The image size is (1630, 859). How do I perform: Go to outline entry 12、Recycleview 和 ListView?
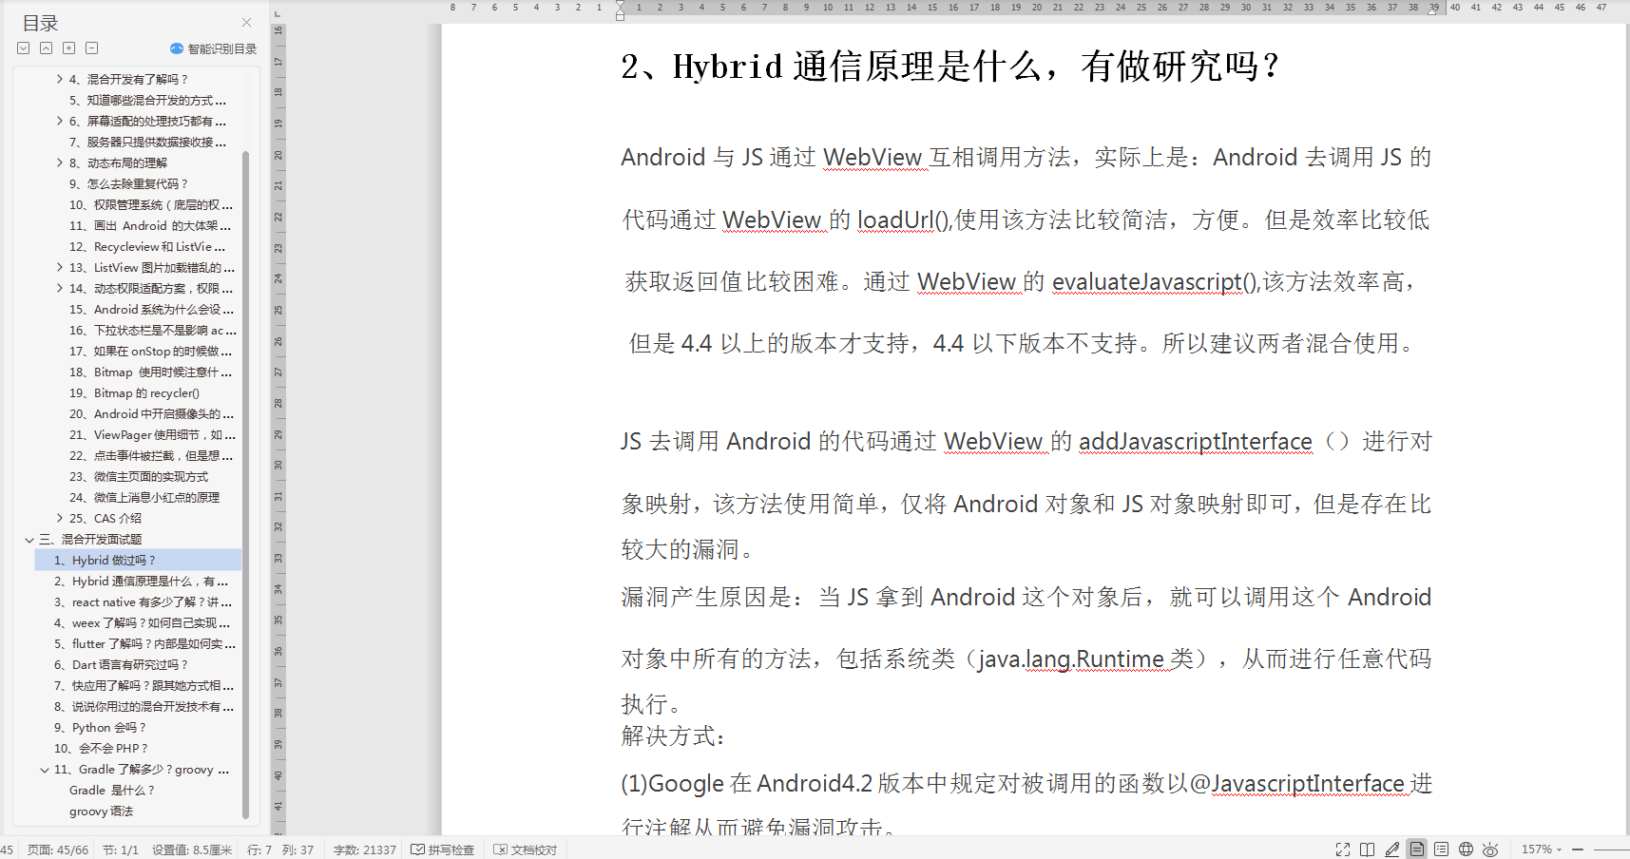click(147, 247)
